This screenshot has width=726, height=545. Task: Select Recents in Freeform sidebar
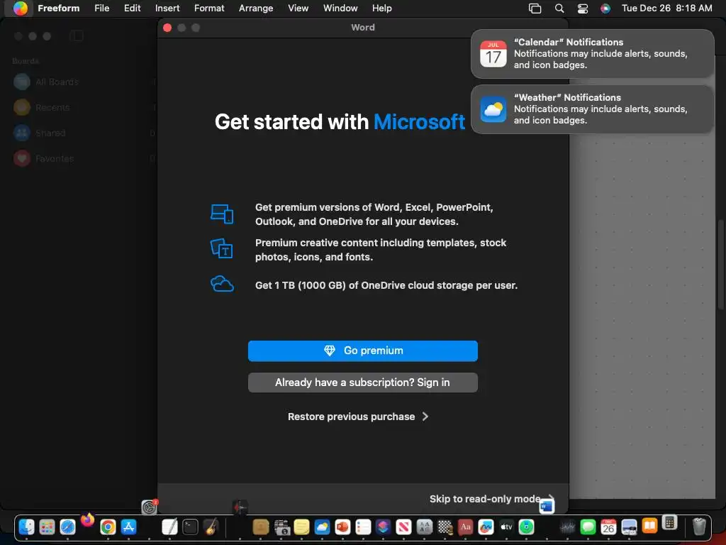(x=52, y=108)
